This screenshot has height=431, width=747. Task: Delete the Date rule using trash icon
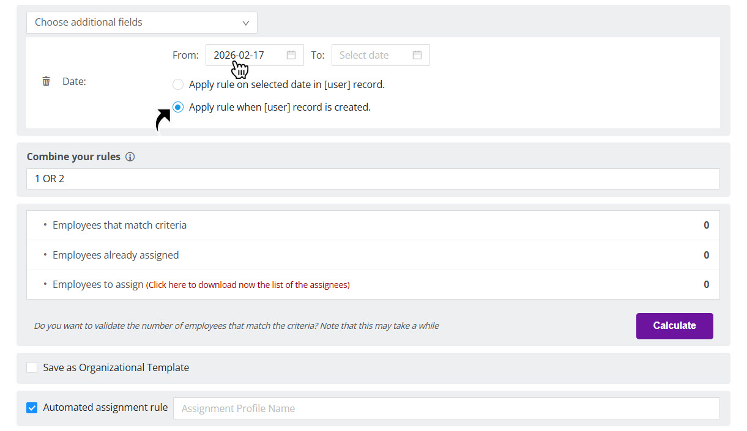[x=46, y=80]
